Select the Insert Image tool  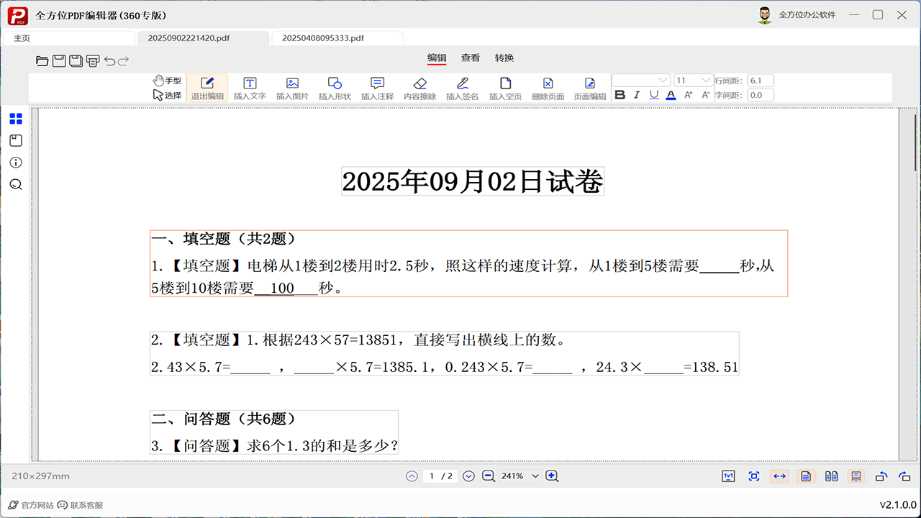click(292, 87)
